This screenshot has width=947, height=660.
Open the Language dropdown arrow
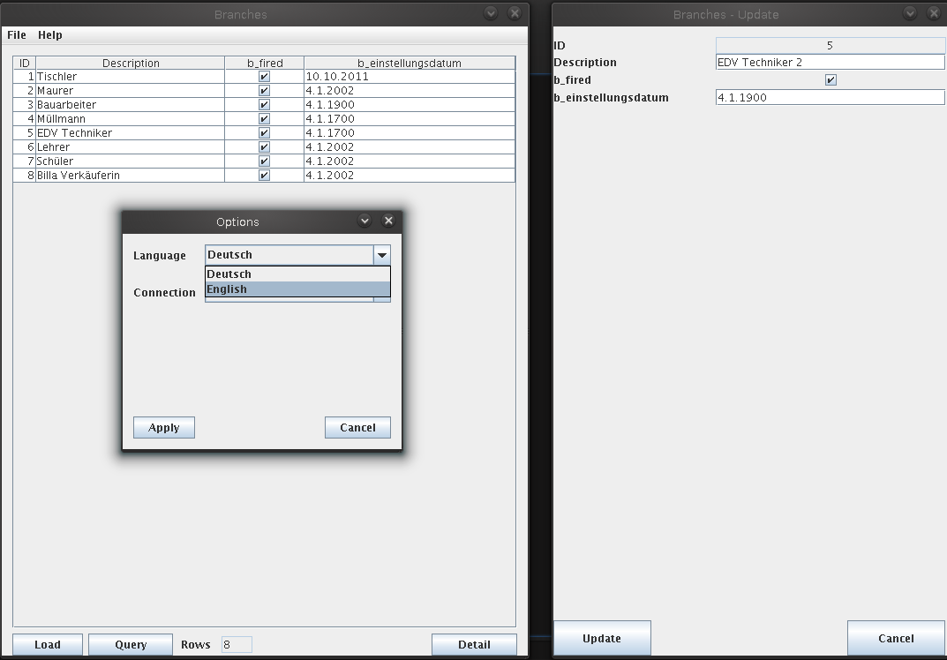[x=381, y=255]
